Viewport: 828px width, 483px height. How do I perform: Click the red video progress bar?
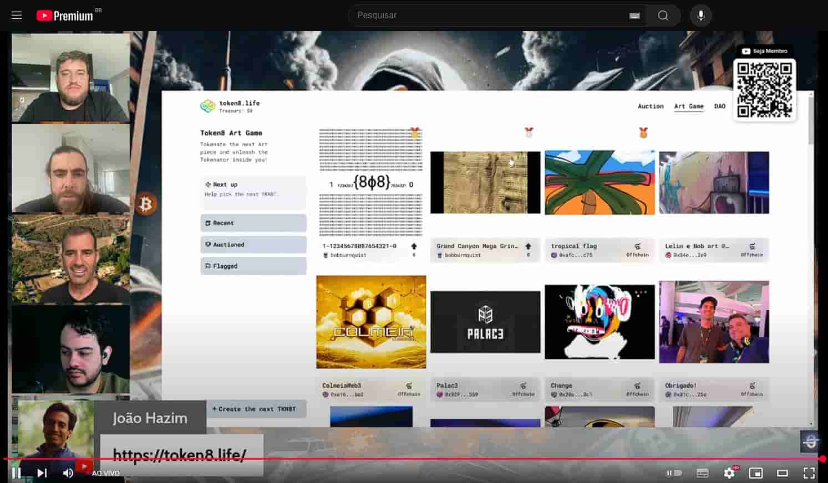(413, 459)
